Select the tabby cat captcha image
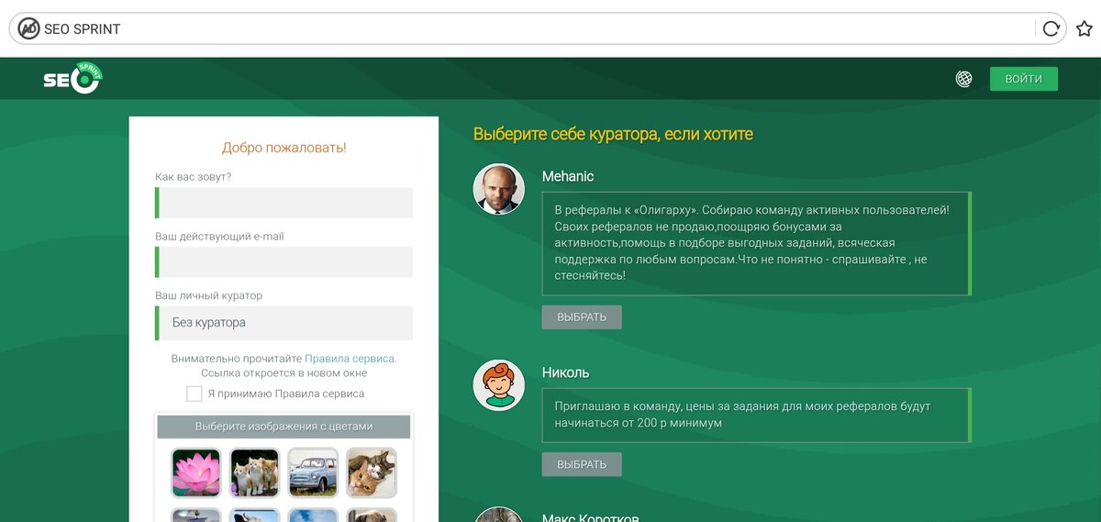The image size is (1101, 522). 372,473
